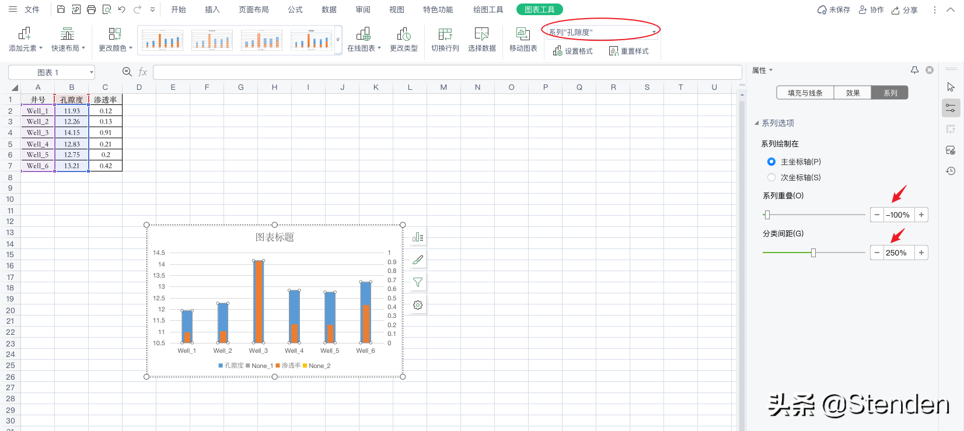Click the chart elements icon beside the chart
Screen dimensions: 964x431
click(418, 237)
